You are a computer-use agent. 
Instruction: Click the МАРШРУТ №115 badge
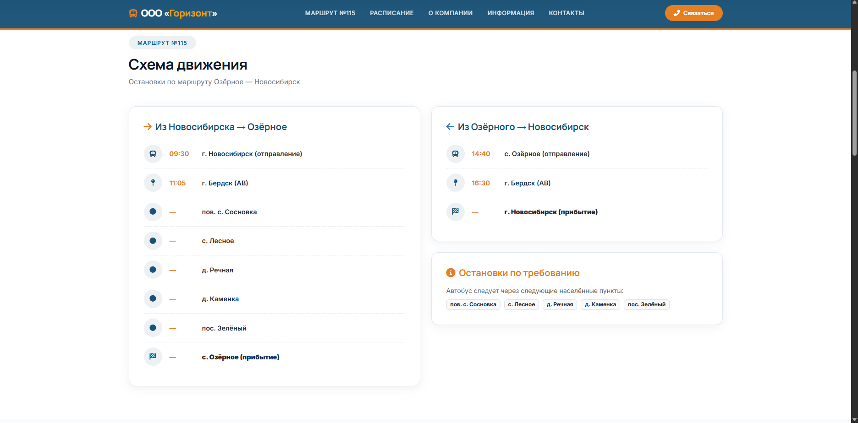pyautogui.click(x=162, y=43)
